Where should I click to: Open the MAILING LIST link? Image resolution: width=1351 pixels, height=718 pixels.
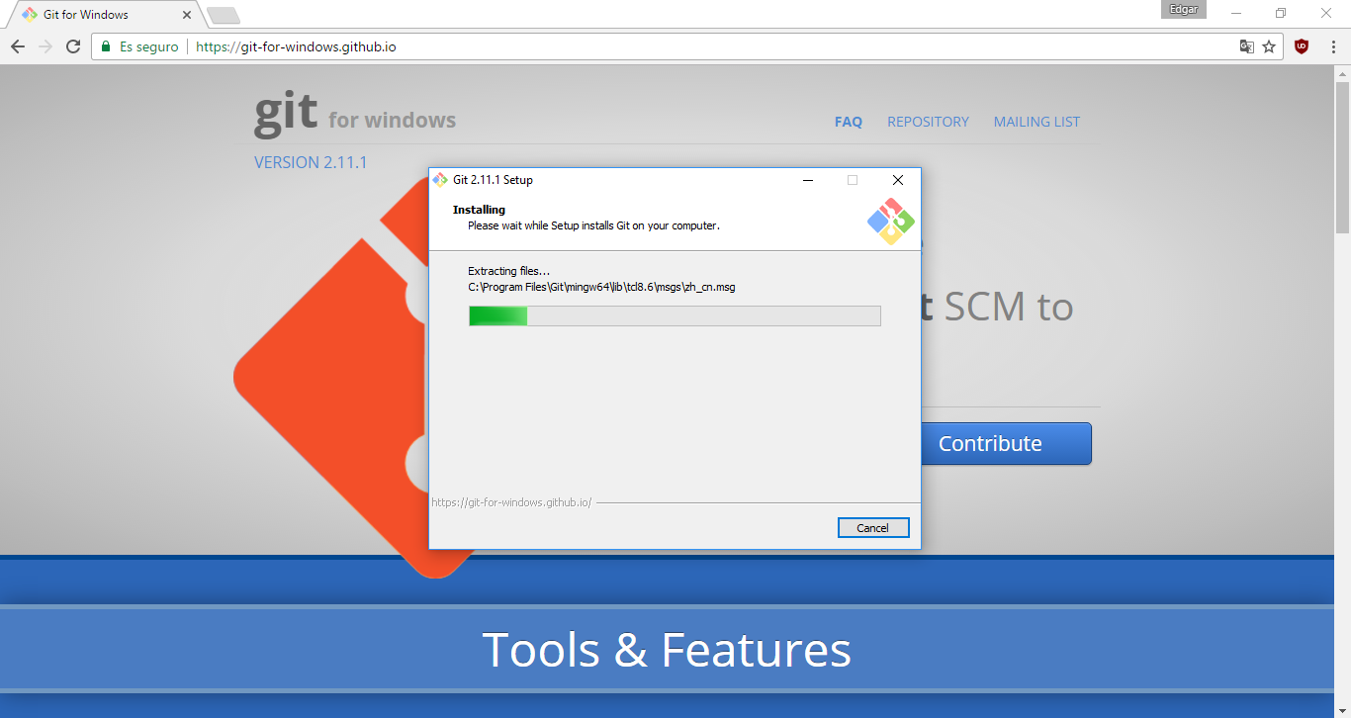1036,122
